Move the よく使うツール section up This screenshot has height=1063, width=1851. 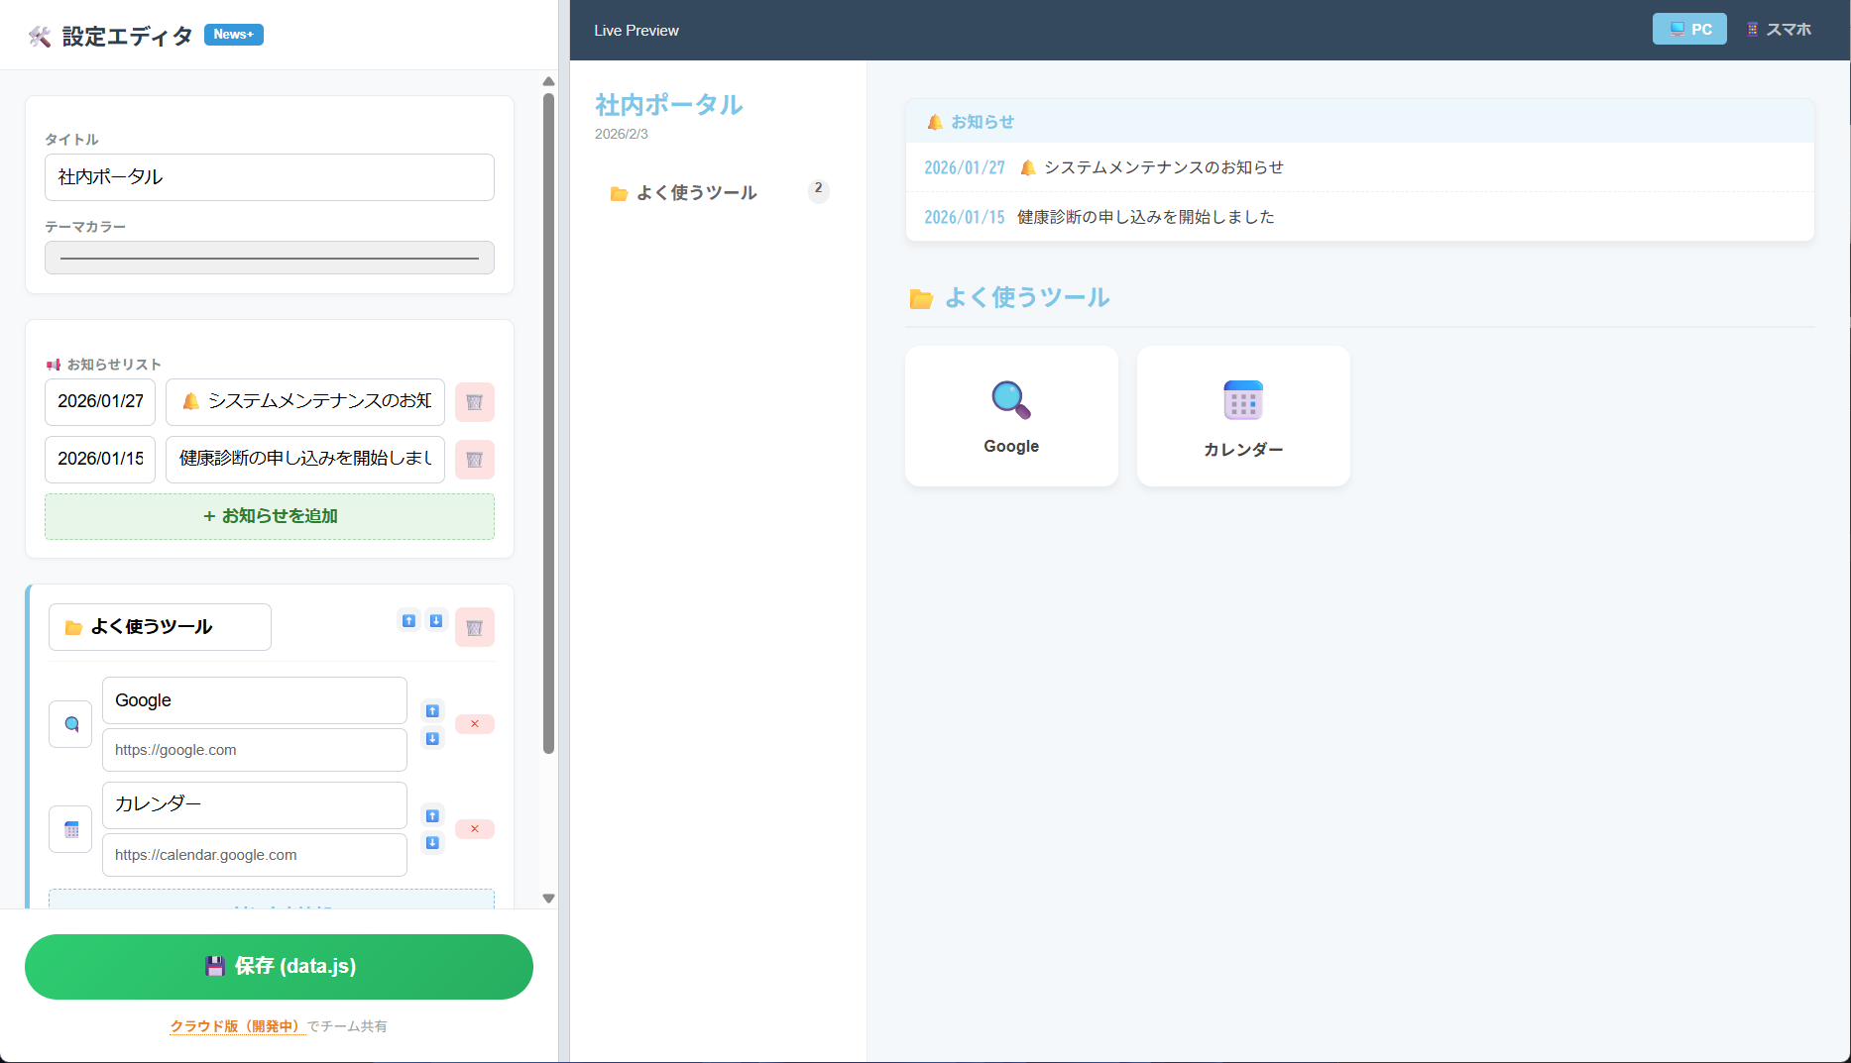tap(408, 619)
